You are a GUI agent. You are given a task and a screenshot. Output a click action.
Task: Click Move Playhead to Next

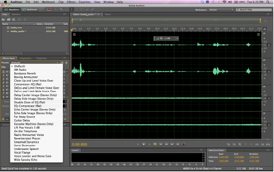pos(178,144)
